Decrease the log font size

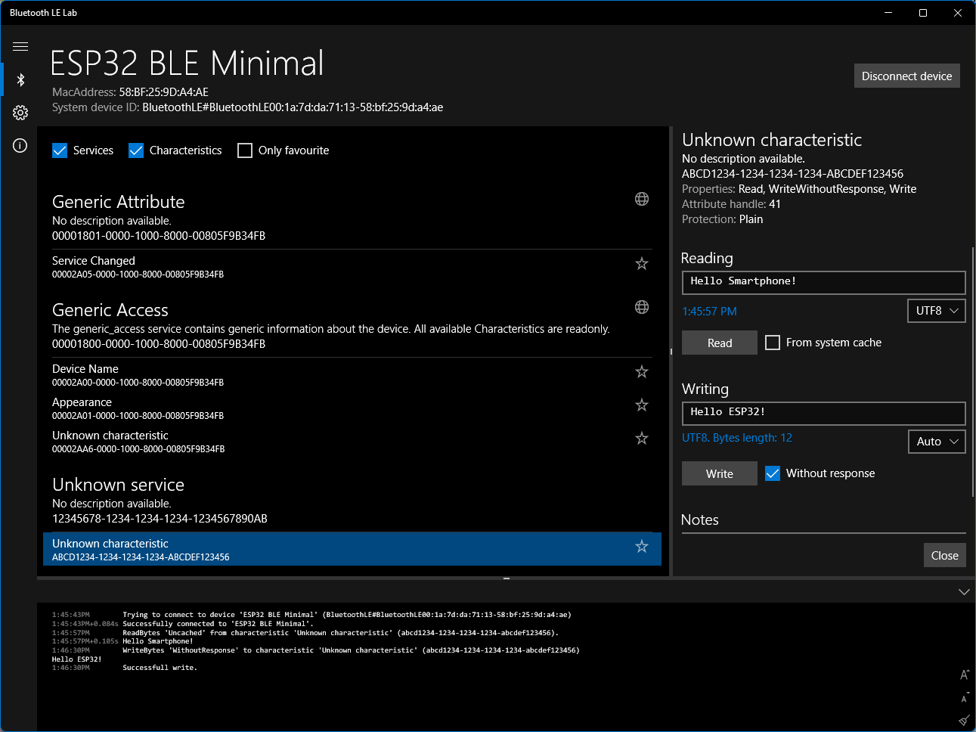964,698
